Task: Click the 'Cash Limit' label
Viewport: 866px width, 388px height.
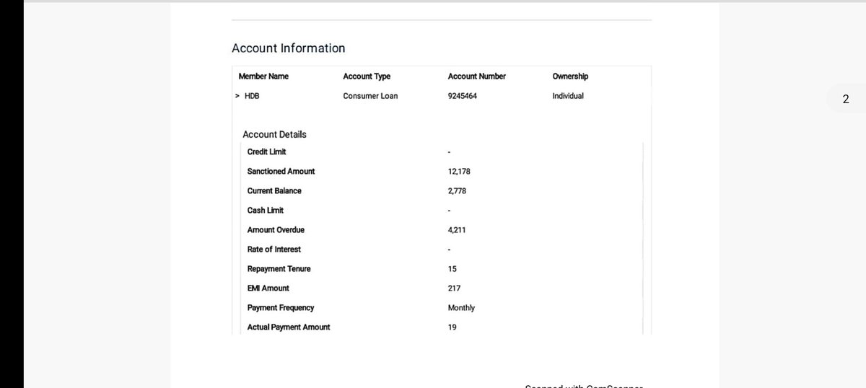Action: point(265,211)
